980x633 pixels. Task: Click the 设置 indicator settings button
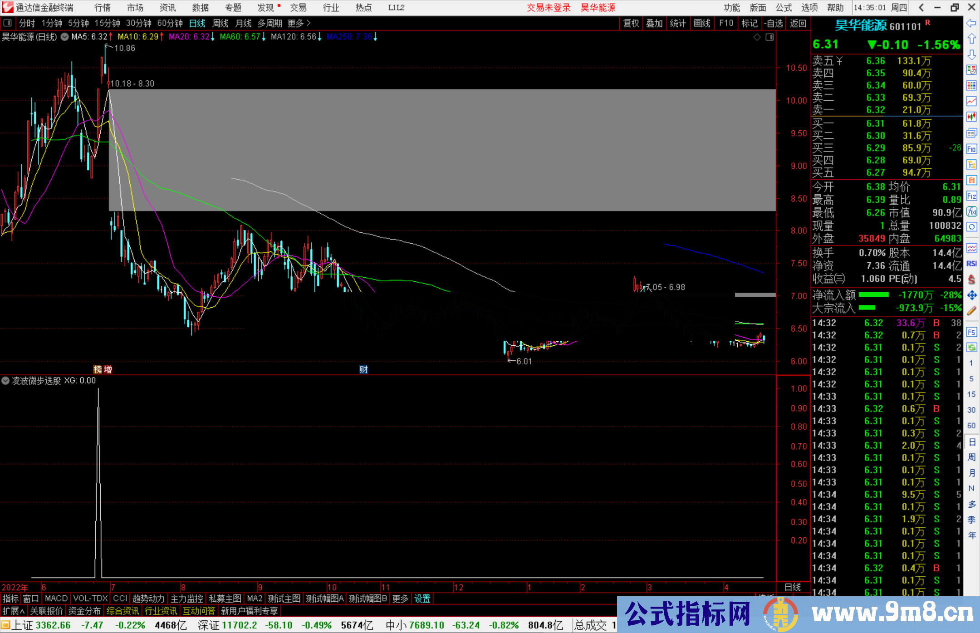pos(422,599)
